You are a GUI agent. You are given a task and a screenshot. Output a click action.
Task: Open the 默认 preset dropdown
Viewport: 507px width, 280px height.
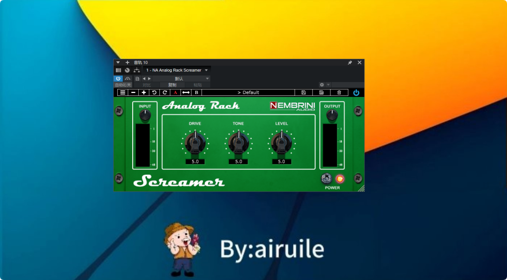click(x=181, y=79)
